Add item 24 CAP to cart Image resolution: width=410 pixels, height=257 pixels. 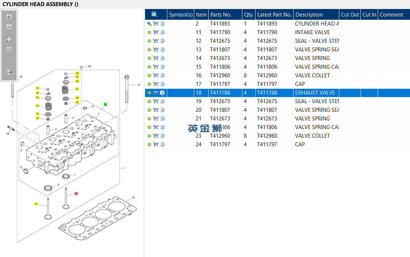tap(156, 144)
